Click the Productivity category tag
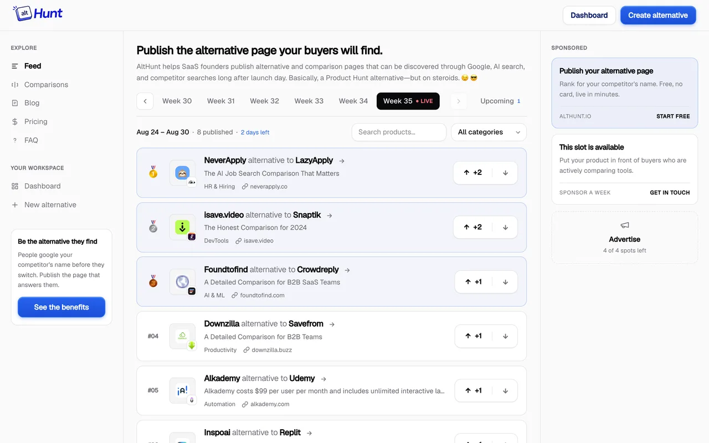Image resolution: width=709 pixels, height=443 pixels. point(220,350)
